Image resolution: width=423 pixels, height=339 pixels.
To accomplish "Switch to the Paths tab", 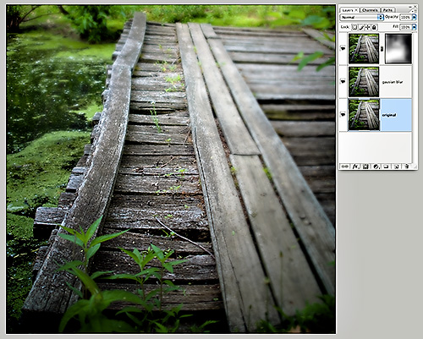I will 387,10.
